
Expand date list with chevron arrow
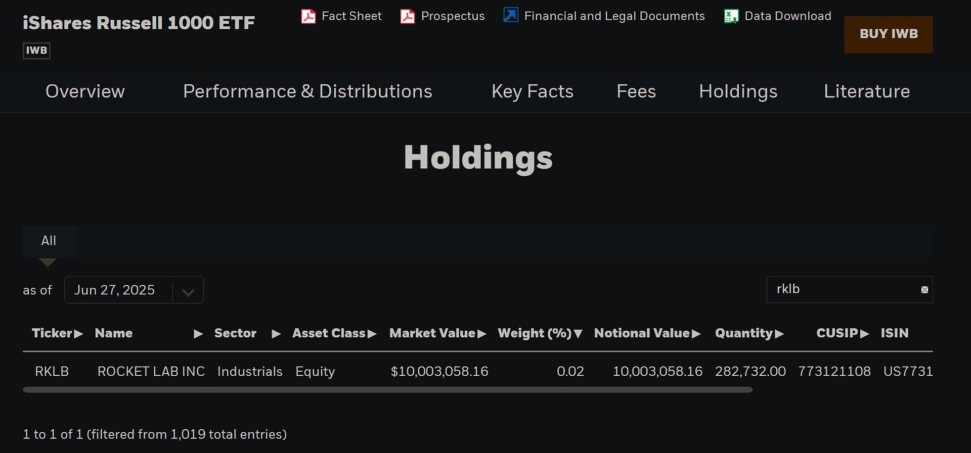coord(188,292)
